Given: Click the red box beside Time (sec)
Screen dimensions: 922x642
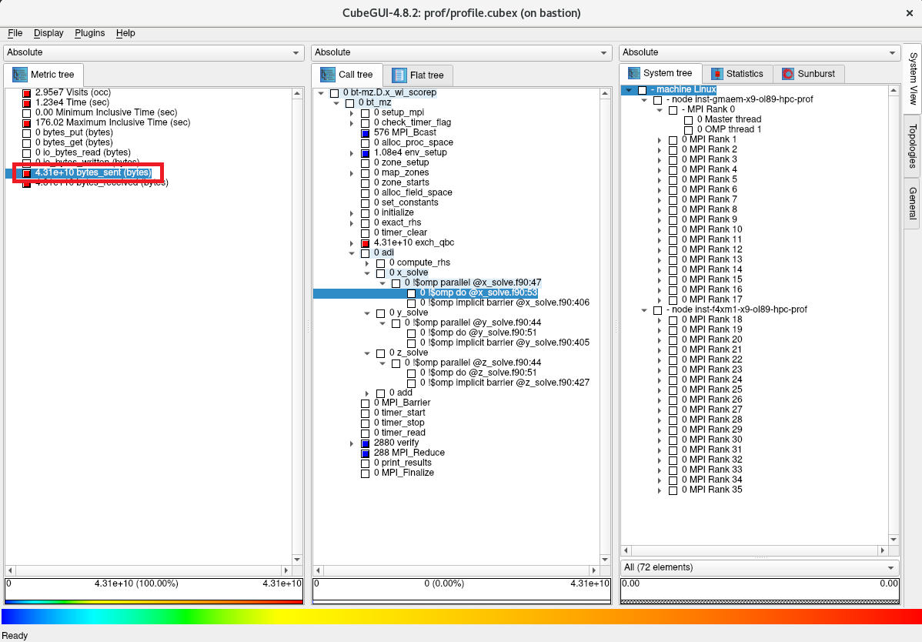Looking at the screenshot, I should click(26, 103).
